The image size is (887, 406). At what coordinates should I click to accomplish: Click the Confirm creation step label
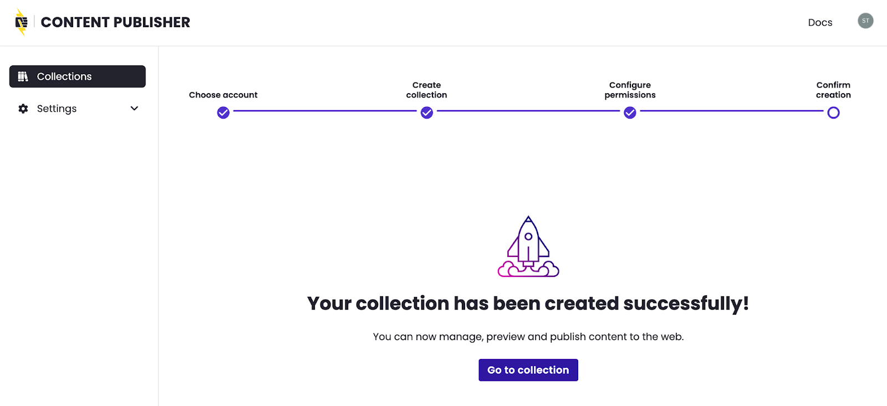coord(833,90)
